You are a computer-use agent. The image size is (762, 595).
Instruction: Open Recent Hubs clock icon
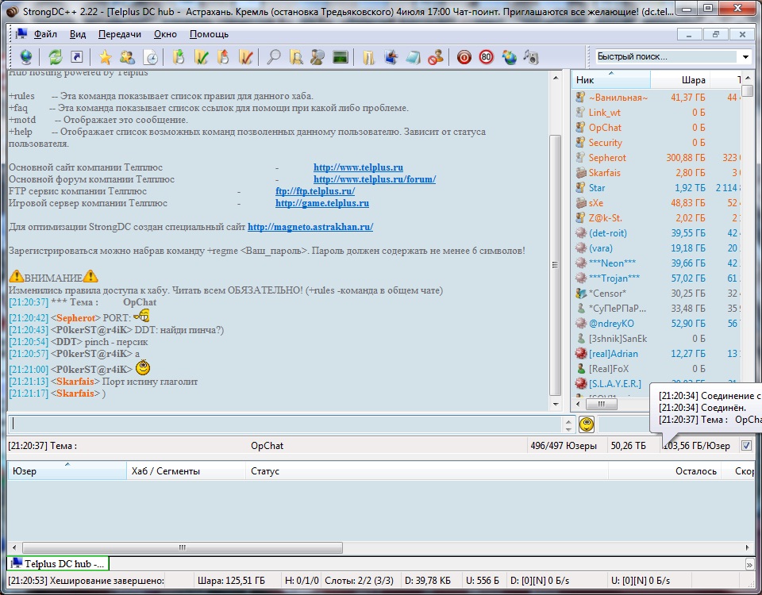(151, 57)
